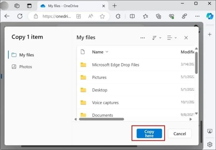Refresh the OneDrive page
This screenshot has width=216, height=150.
click(20, 16)
